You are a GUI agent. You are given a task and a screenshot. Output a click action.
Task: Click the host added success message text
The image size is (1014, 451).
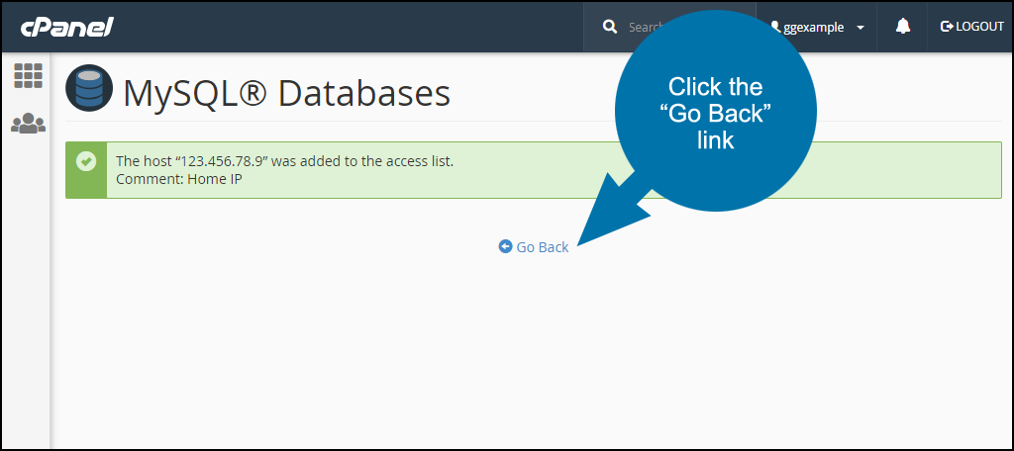click(x=284, y=161)
